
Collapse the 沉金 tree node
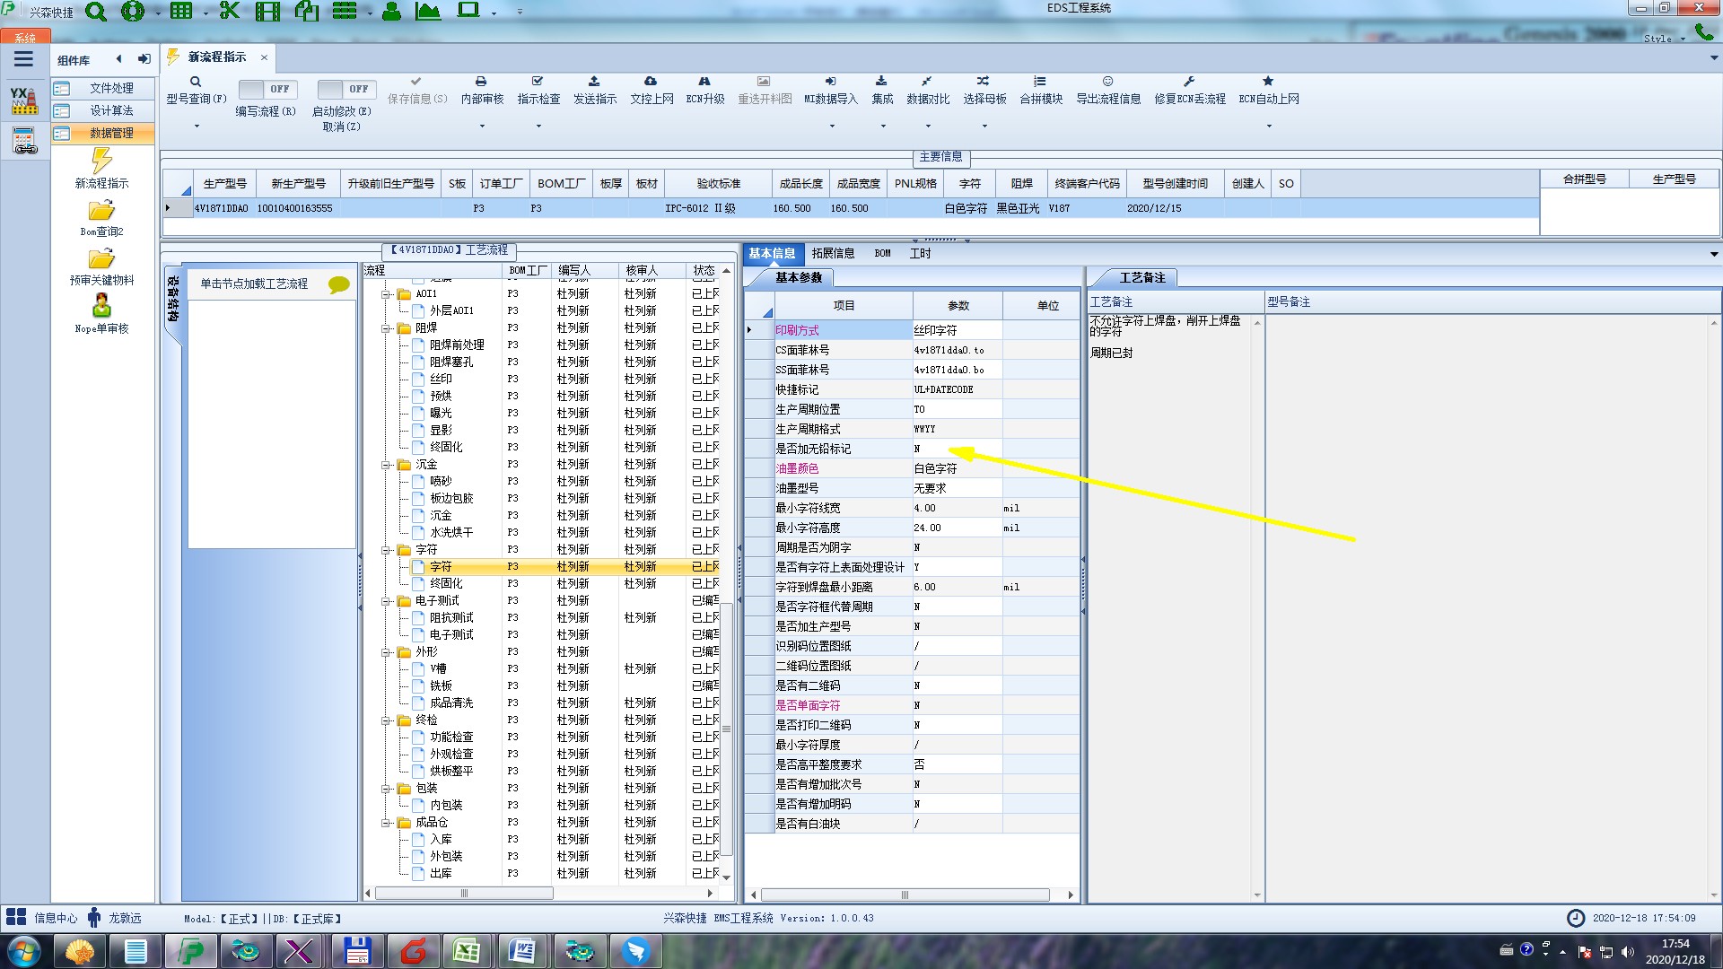[x=386, y=465]
